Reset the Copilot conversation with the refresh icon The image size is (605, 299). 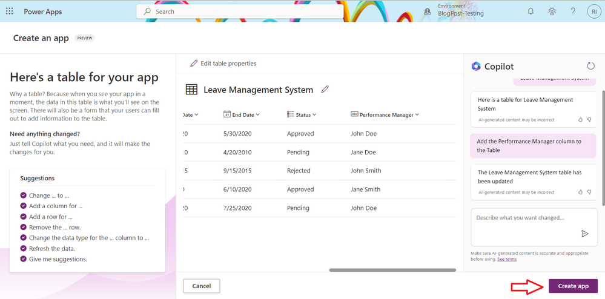point(590,66)
